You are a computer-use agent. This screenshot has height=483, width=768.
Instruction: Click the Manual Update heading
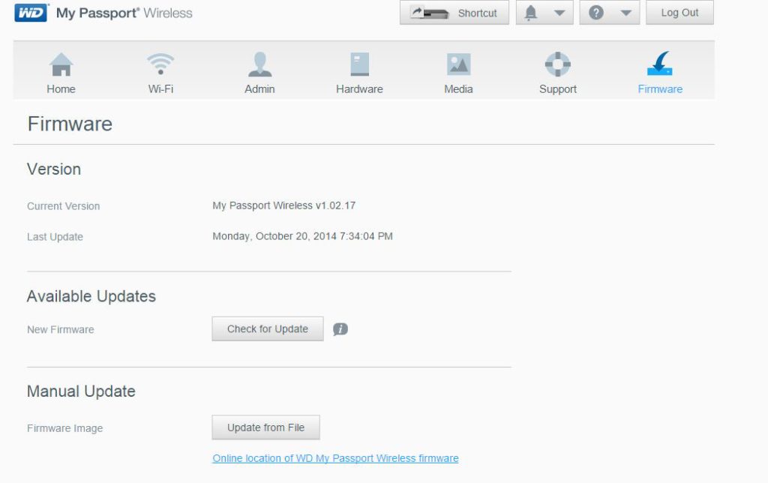[81, 391]
